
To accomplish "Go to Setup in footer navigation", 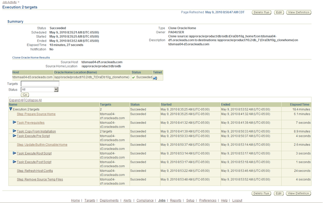I will pos(190,200).
